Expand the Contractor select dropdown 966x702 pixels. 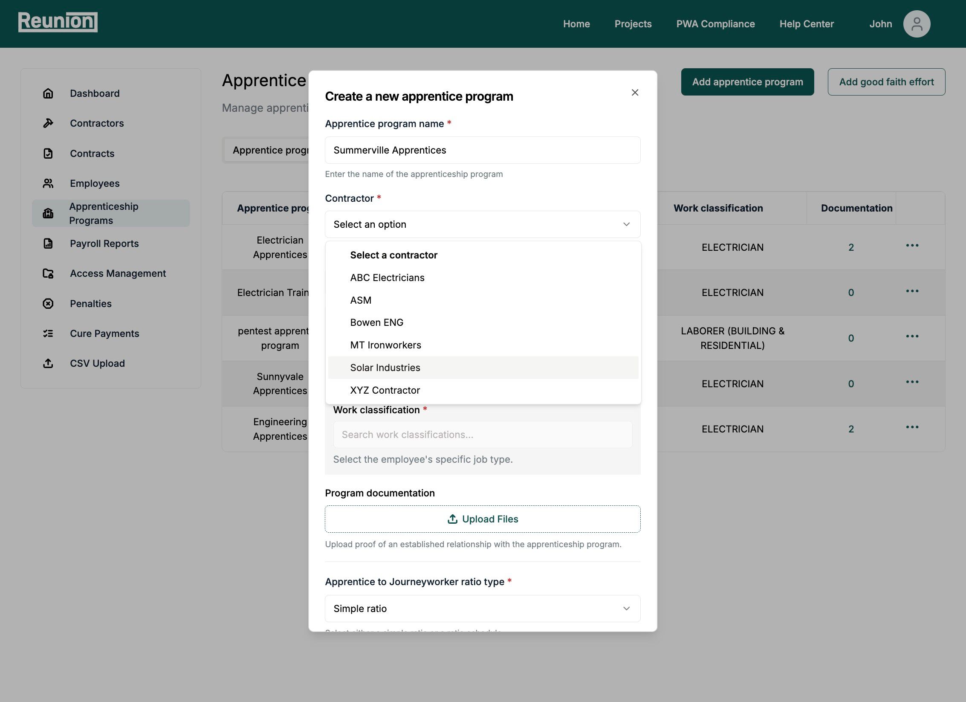click(482, 224)
